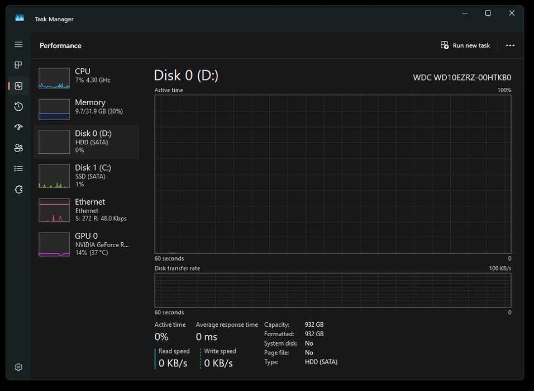The width and height of the screenshot is (534, 391).
Task: Select GPU 0 NVIDIA GeForce entry
Action: 87,244
